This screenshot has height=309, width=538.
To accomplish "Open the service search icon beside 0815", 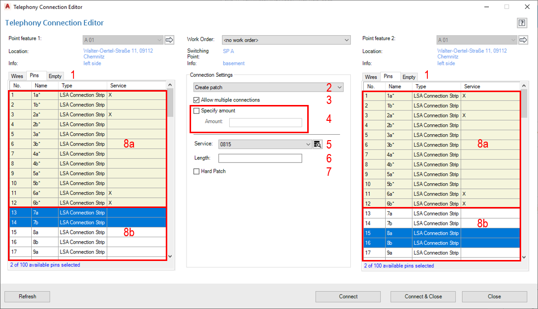I will tap(318, 145).
